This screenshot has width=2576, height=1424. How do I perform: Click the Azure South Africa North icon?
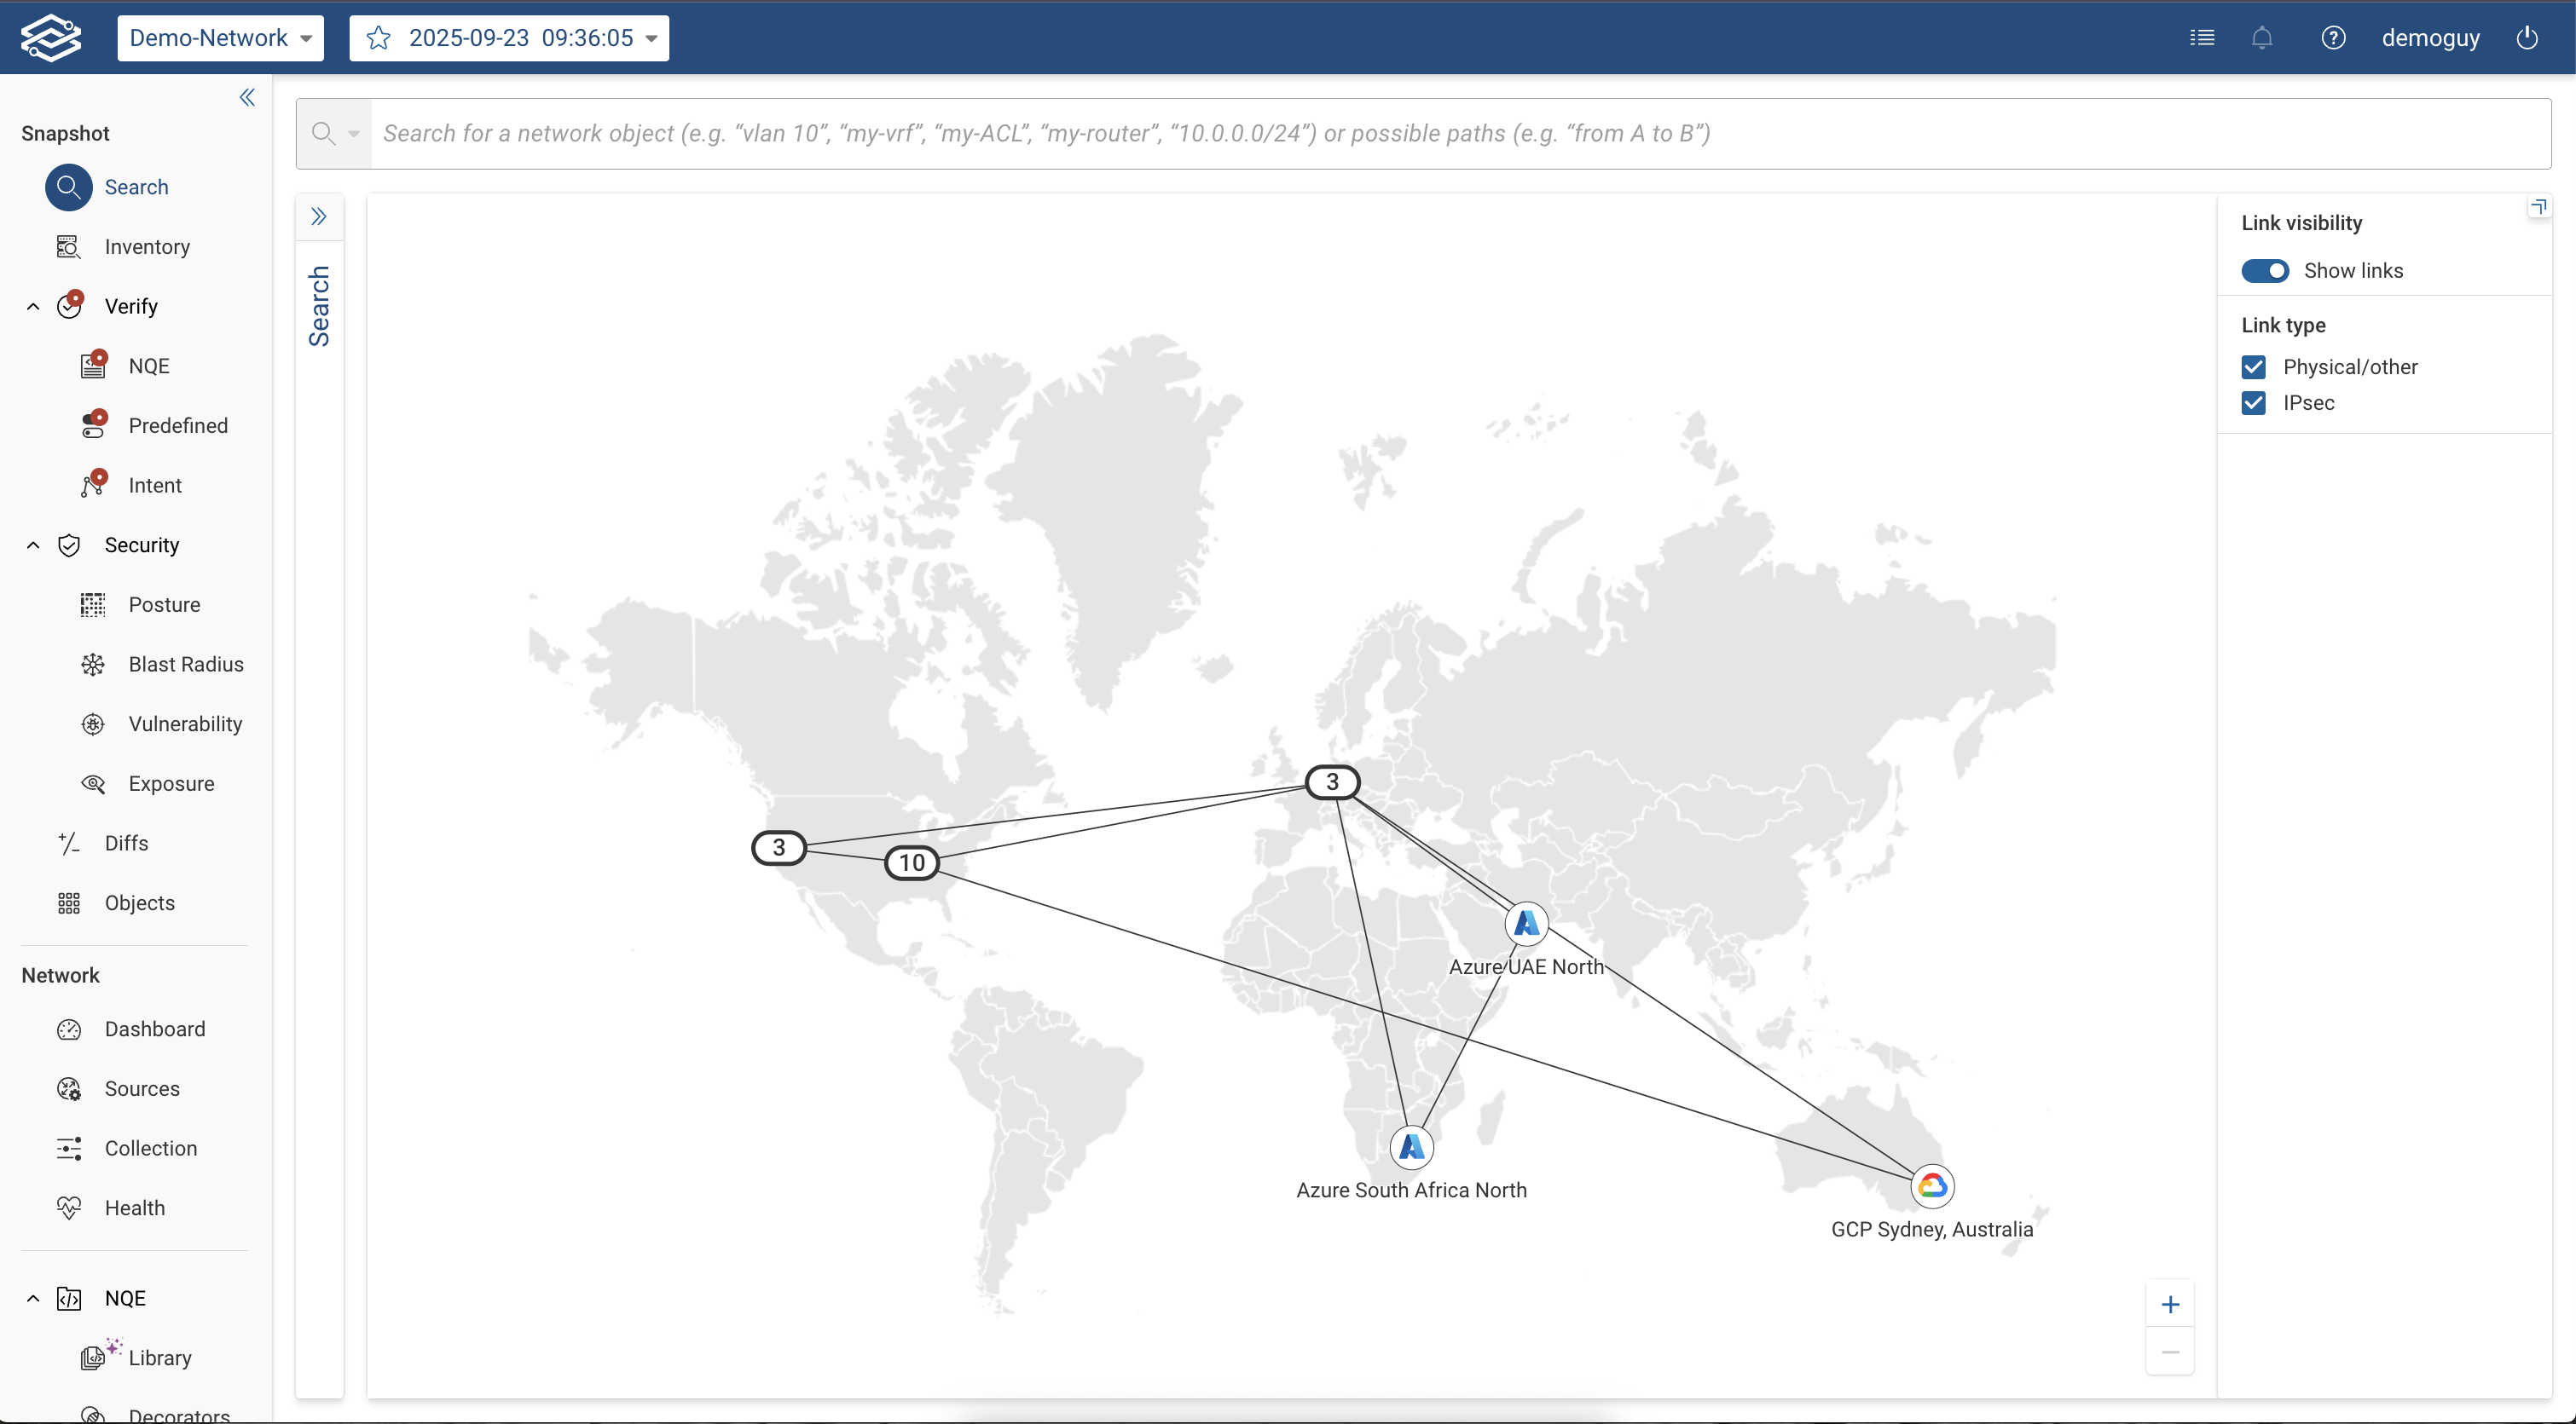[1411, 1147]
